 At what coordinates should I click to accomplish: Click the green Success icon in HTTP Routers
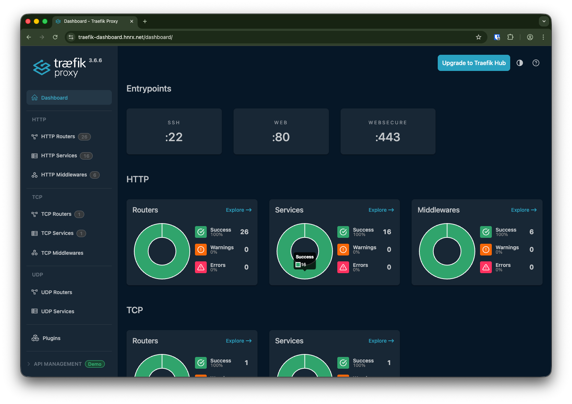(x=201, y=232)
